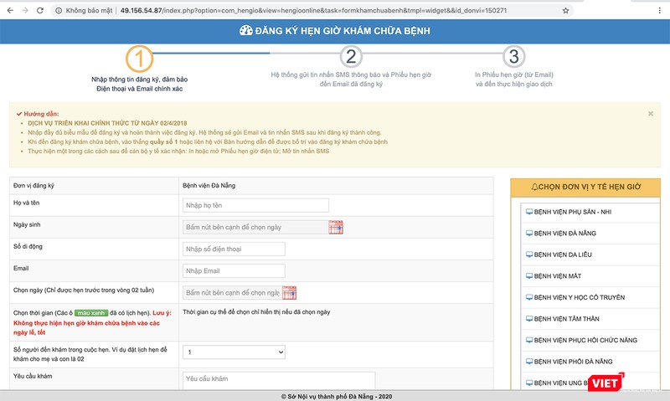Click the monitor icon beside BỆNH VIỆN ĐÀ NẴNG

(529, 234)
